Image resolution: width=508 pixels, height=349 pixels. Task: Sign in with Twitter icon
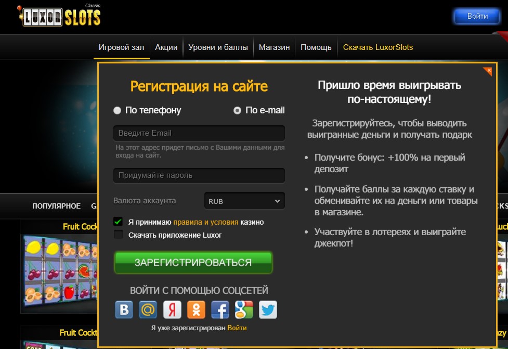(x=268, y=310)
